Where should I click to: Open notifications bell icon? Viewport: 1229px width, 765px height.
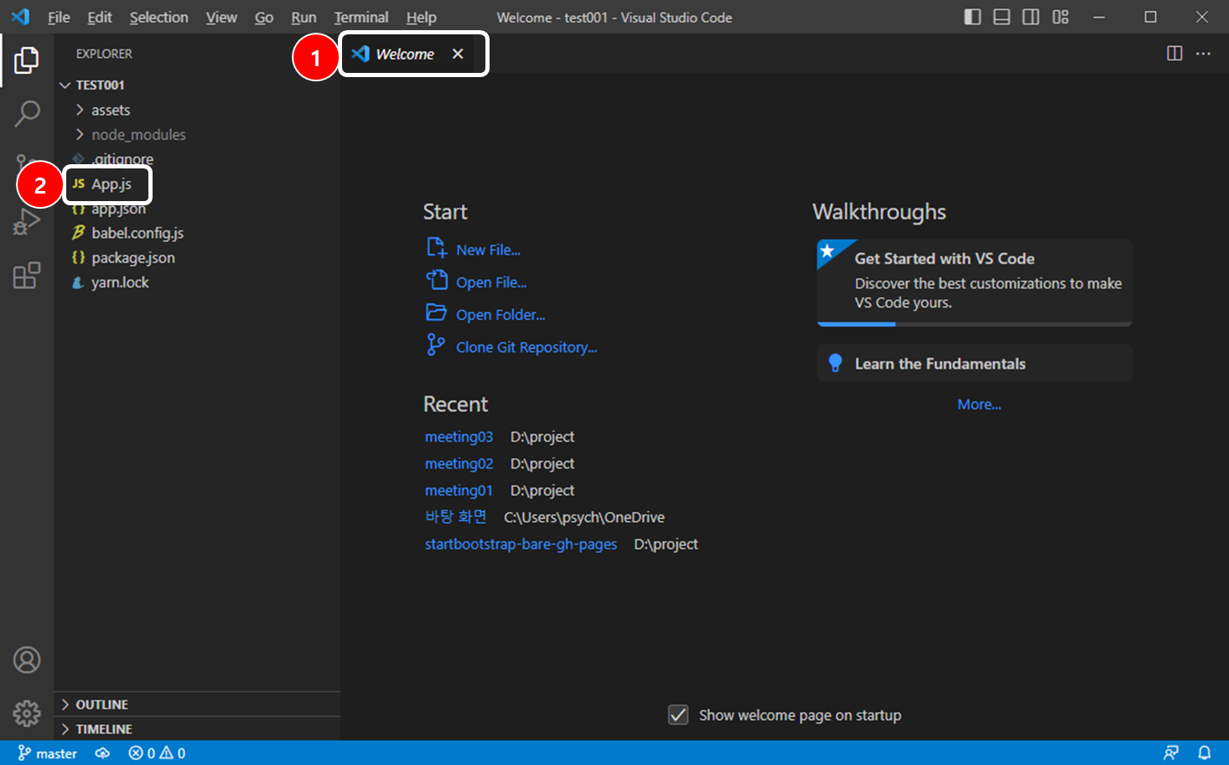(1204, 753)
